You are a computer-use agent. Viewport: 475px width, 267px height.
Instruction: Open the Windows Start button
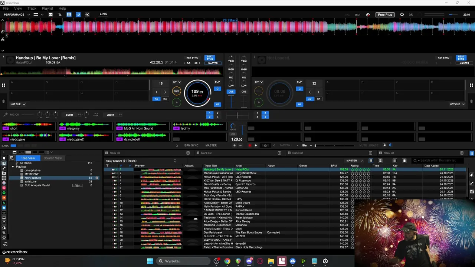[150, 261]
